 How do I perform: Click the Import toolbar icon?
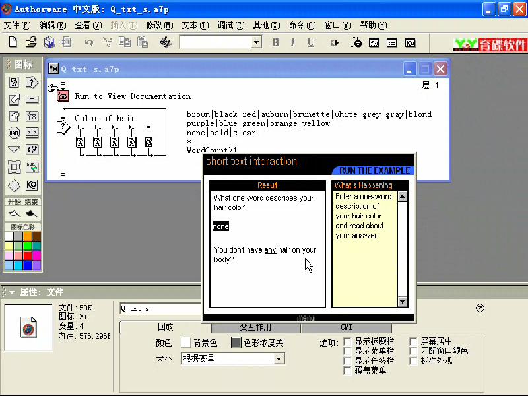pos(66,42)
